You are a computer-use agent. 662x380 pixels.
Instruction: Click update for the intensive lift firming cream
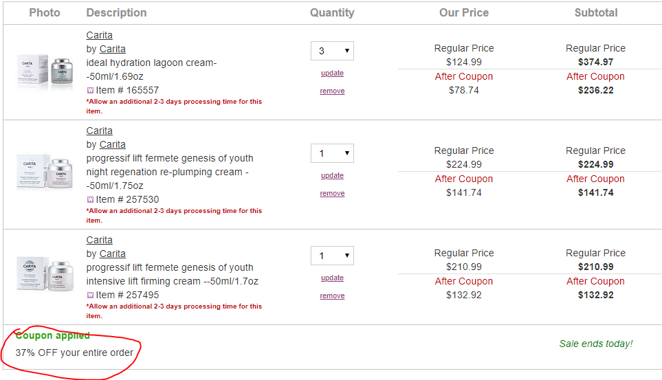tap(332, 278)
